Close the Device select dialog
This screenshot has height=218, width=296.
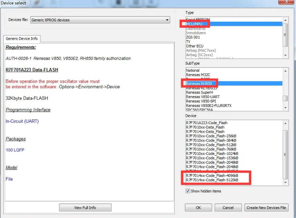click(286, 2)
